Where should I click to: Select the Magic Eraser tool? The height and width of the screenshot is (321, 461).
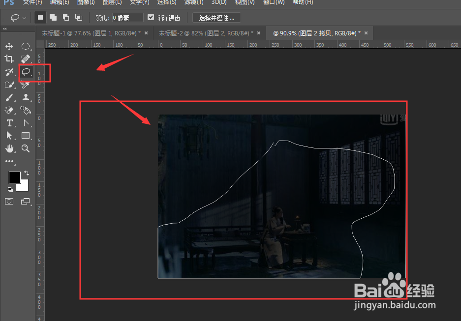pos(9,110)
